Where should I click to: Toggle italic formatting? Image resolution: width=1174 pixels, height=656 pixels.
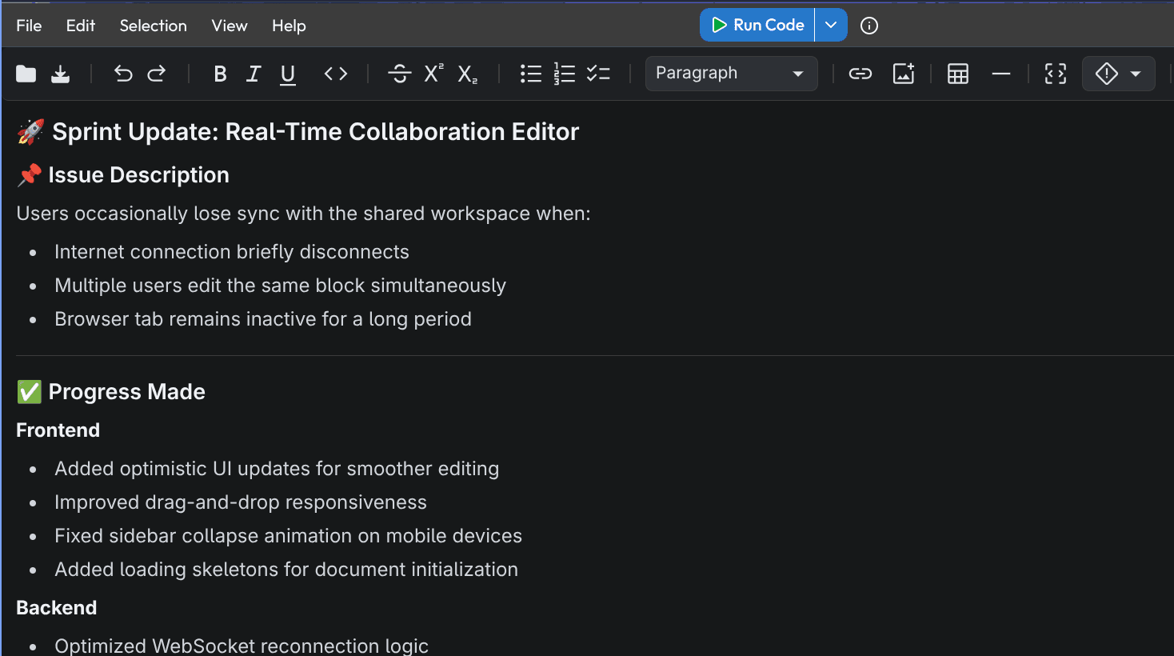[254, 74]
